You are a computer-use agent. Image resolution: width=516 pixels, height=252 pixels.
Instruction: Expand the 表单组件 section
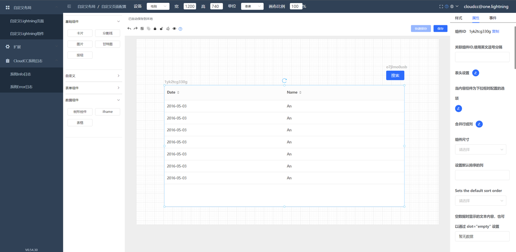pyautogui.click(x=94, y=88)
